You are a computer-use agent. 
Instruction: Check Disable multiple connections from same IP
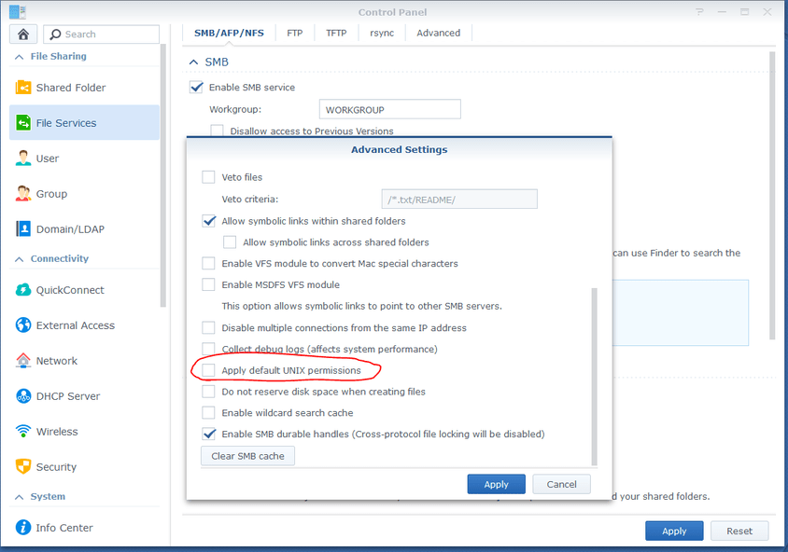[208, 327]
